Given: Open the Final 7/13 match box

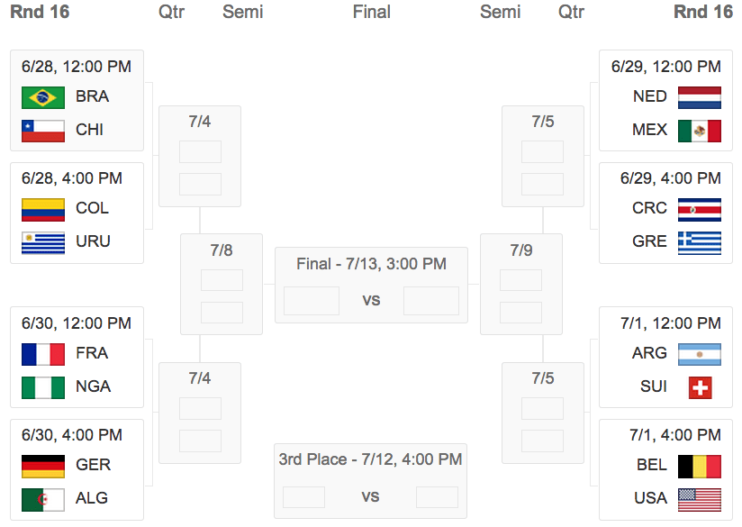Looking at the screenshot, I should (371, 285).
